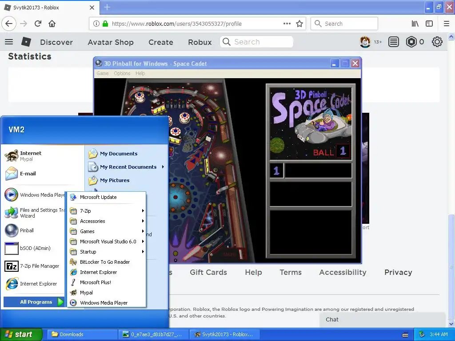Viewport: 455px width, 341px height.
Task: Switch to Downloads taskbar window
Action: pos(82,334)
